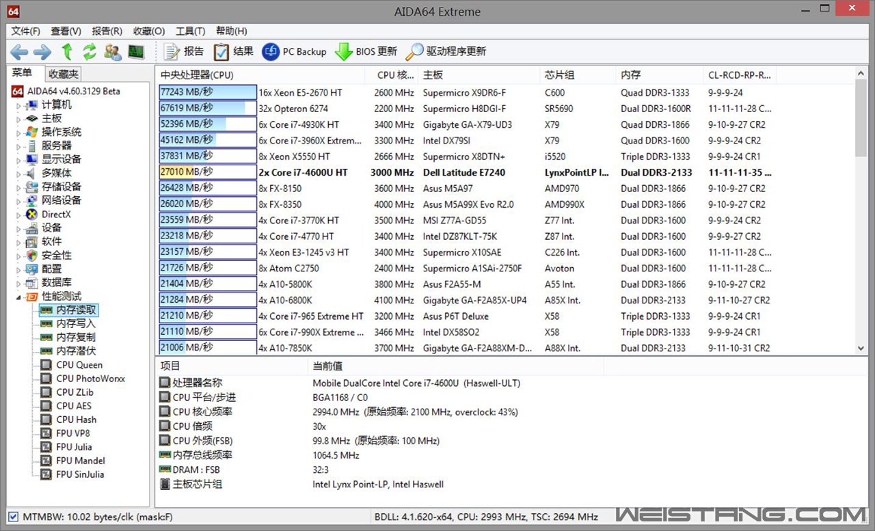The image size is (875, 531).
Task: Collapse the 性能测试 tree node
Action: point(19,297)
